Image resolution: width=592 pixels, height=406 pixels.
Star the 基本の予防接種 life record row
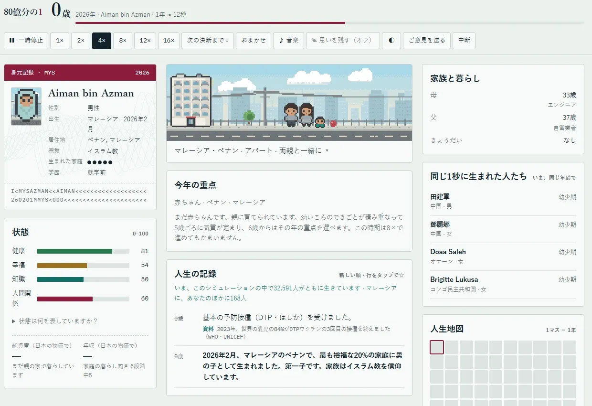pyautogui.click(x=289, y=327)
